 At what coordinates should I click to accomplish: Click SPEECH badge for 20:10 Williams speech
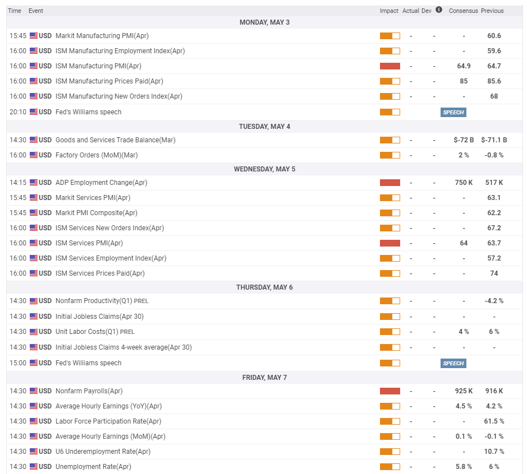453,112
